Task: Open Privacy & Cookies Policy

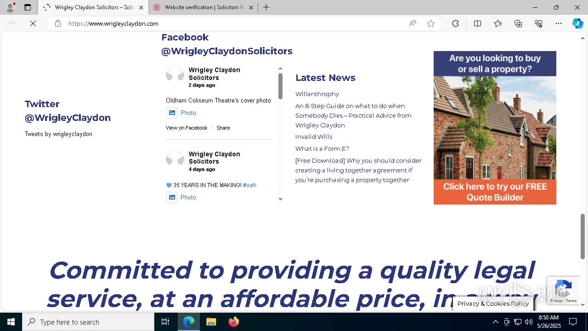Action: tap(493, 303)
